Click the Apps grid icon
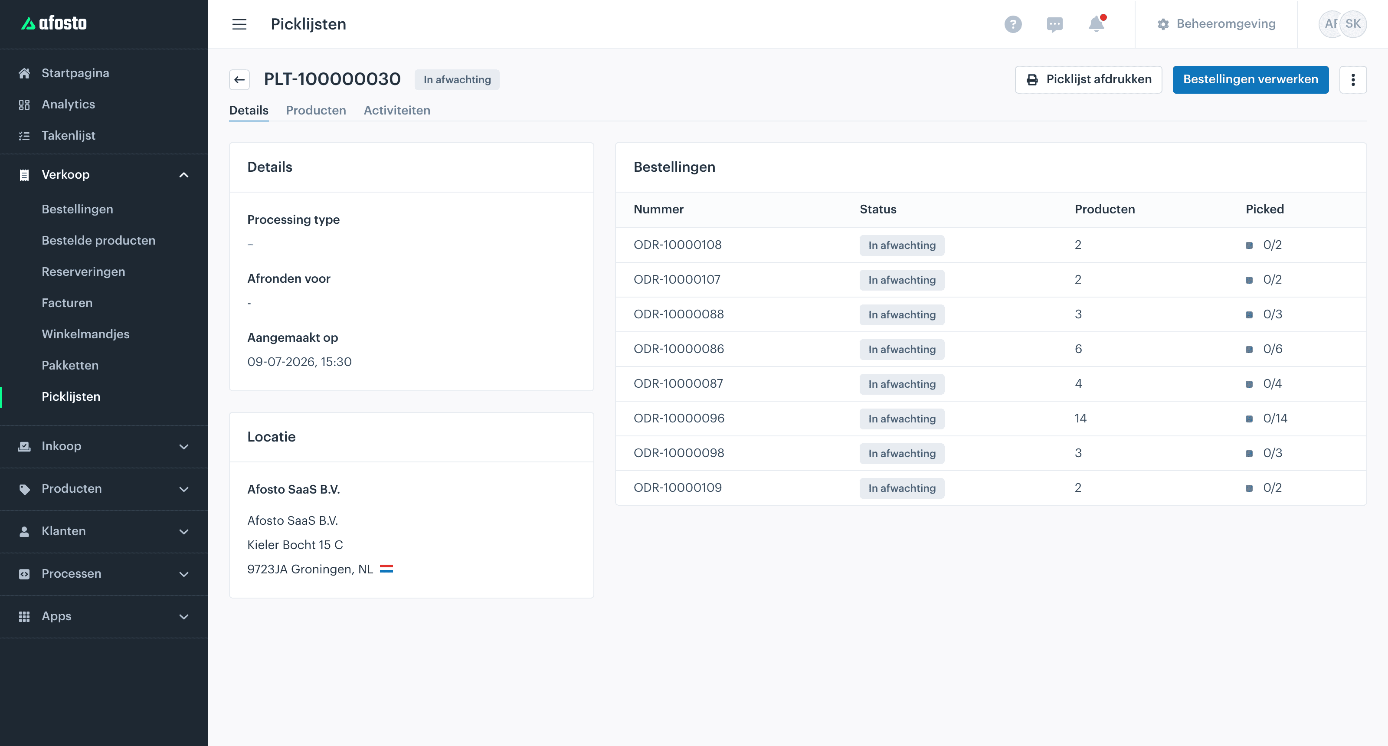The image size is (1388, 746). [x=24, y=617]
